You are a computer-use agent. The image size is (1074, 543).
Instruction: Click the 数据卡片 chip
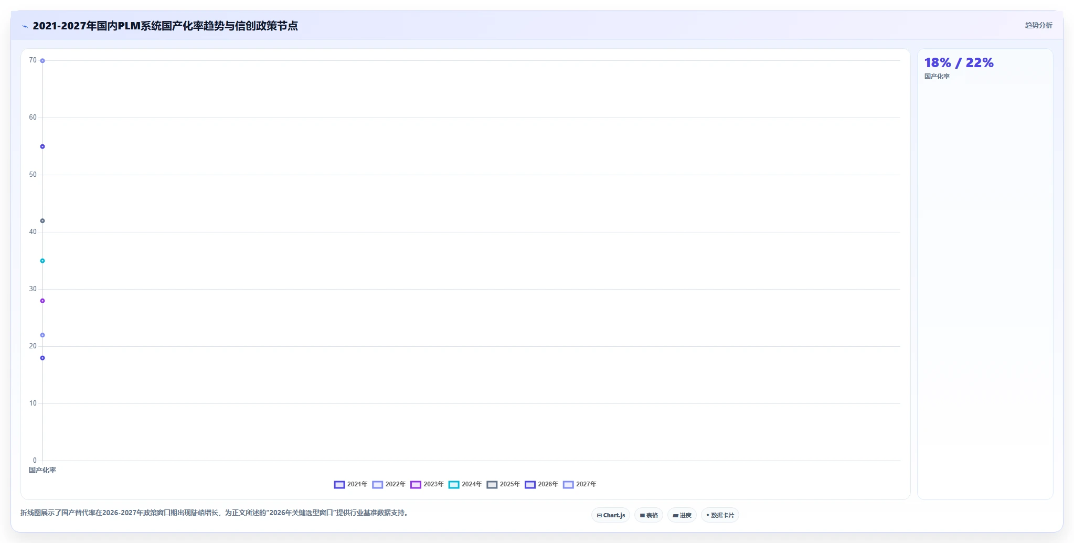pos(720,515)
